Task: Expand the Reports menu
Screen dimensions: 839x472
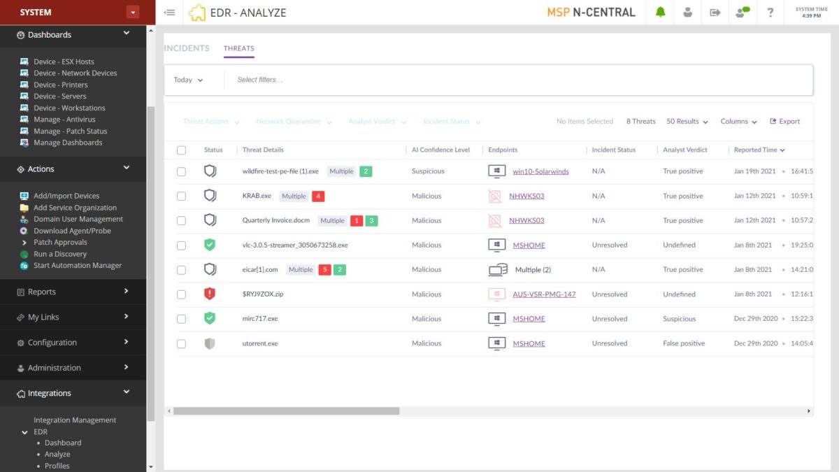Action: pos(73,292)
